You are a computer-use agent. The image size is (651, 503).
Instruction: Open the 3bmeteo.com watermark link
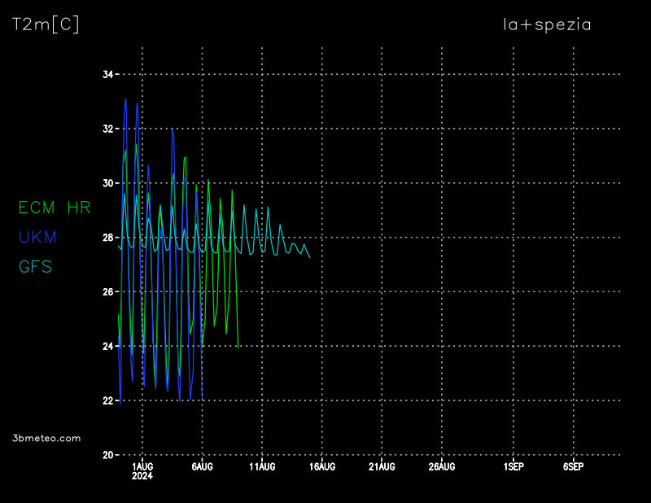click(x=46, y=438)
